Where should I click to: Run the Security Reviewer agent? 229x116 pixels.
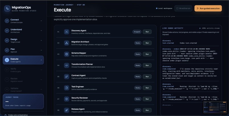(x=147, y=99)
